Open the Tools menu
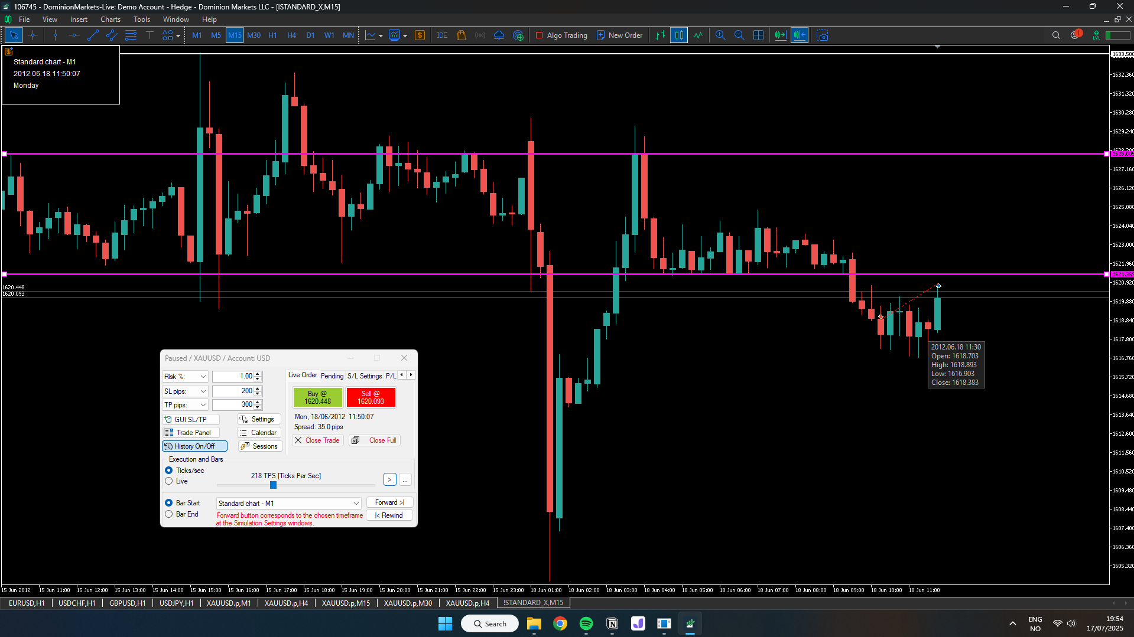 pos(142,19)
